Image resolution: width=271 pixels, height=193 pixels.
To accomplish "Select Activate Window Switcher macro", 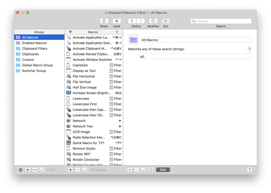I will 94,60.
